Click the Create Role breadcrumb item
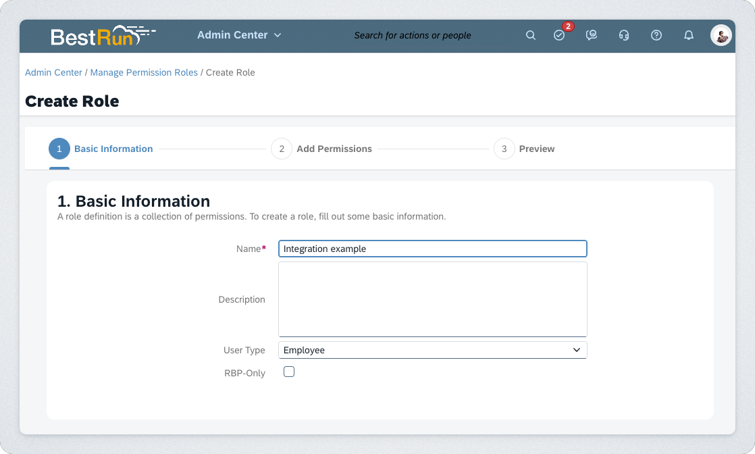 pyautogui.click(x=230, y=72)
